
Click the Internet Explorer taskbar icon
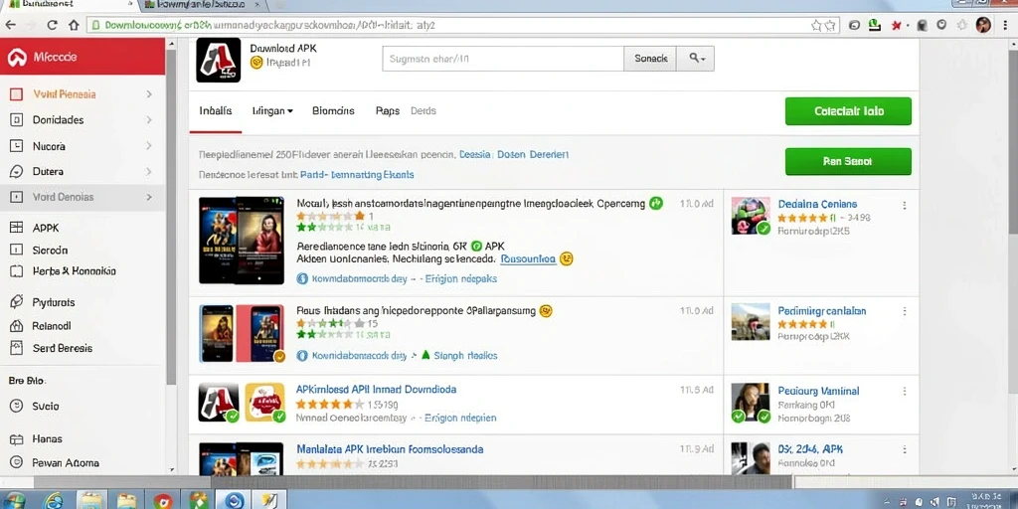pyautogui.click(x=54, y=501)
